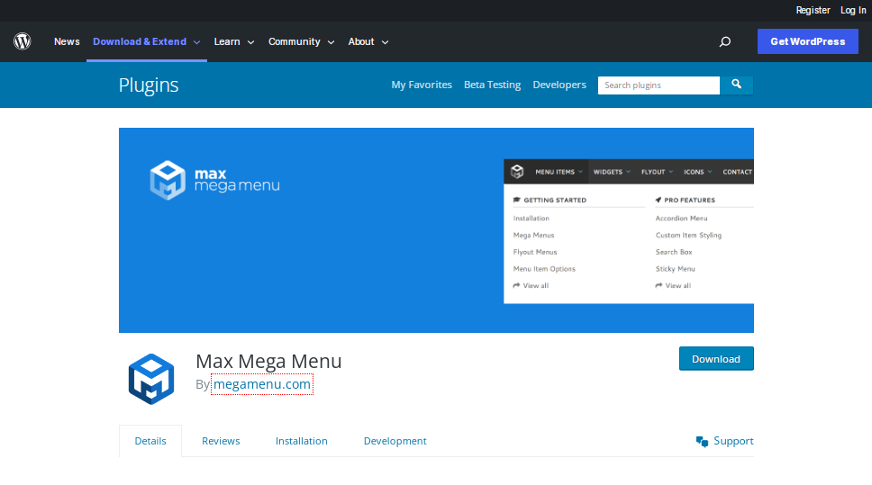Click the Max Mega Menu banner logo
The height and width of the screenshot is (485, 872).
coord(214,179)
